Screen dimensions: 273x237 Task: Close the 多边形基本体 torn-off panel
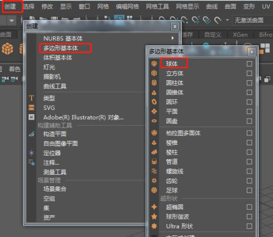(252, 52)
